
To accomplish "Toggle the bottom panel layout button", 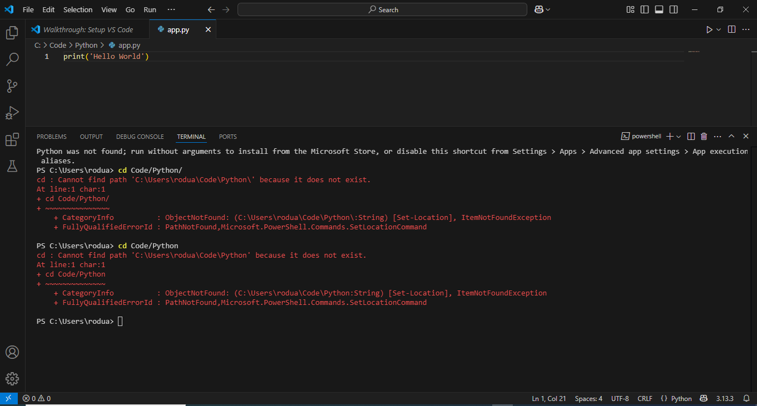I will coord(659,9).
